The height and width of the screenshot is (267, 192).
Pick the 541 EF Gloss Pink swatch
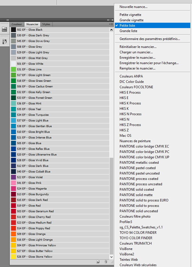pyautogui.click(x=13, y=183)
